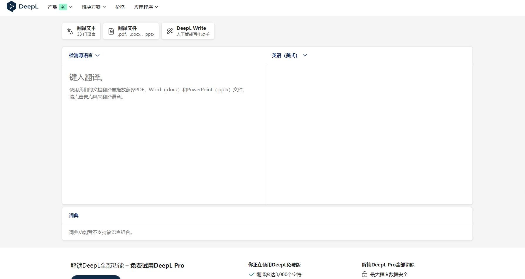
Task: Select the 翻译文本 tab
Action: coord(81,31)
